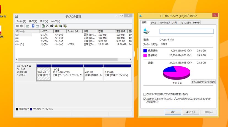Maximize the Disk Management window
This screenshot has width=228, height=127.
pos(121,15)
